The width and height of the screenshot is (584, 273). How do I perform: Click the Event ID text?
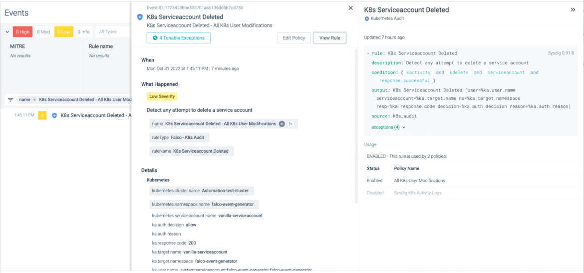[x=196, y=7]
